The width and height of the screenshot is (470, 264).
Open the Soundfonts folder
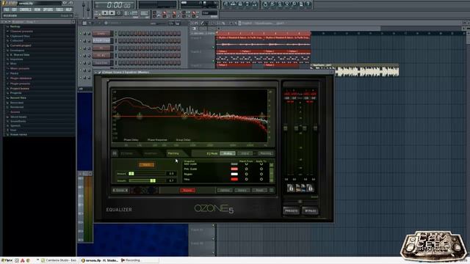pos(18,121)
